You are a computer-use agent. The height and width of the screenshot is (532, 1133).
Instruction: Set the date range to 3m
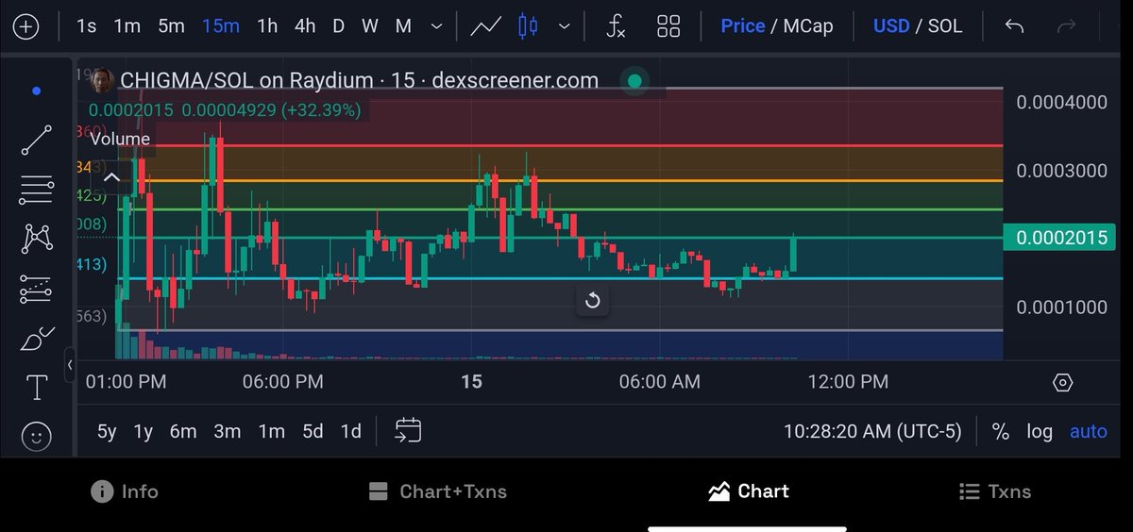pyautogui.click(x=227, y=431)
